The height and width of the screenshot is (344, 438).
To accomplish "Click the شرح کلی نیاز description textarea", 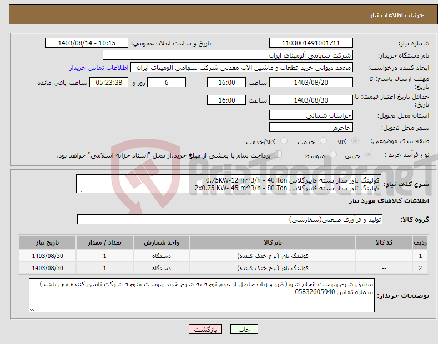I will [x=229, y=184].
